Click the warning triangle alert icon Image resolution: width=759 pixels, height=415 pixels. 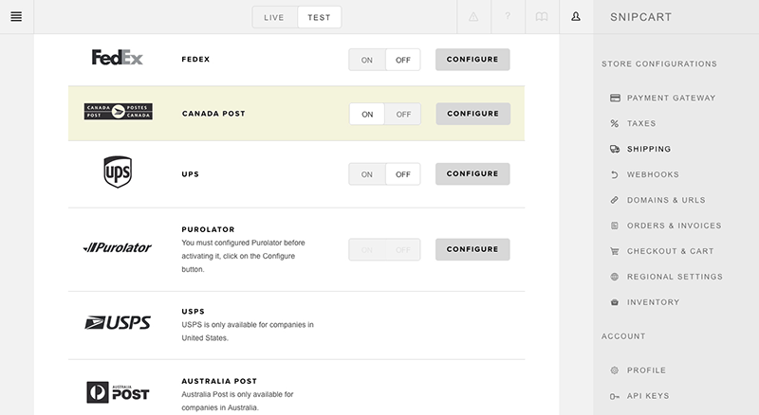pyautogui.click(x=473, y=17)
